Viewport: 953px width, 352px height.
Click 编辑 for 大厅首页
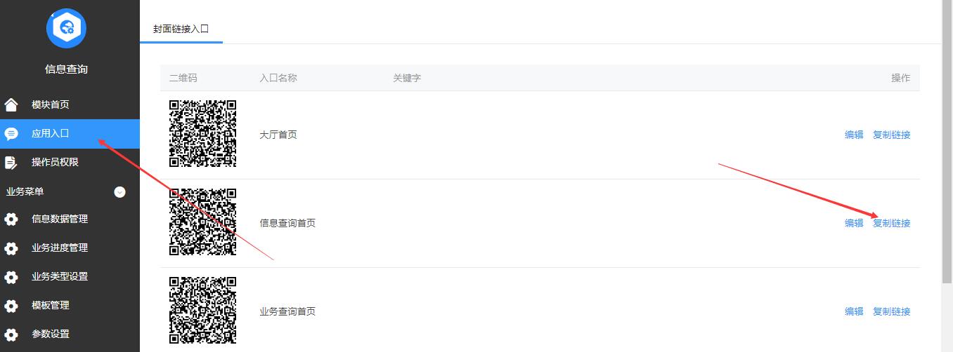coord(854,135)
